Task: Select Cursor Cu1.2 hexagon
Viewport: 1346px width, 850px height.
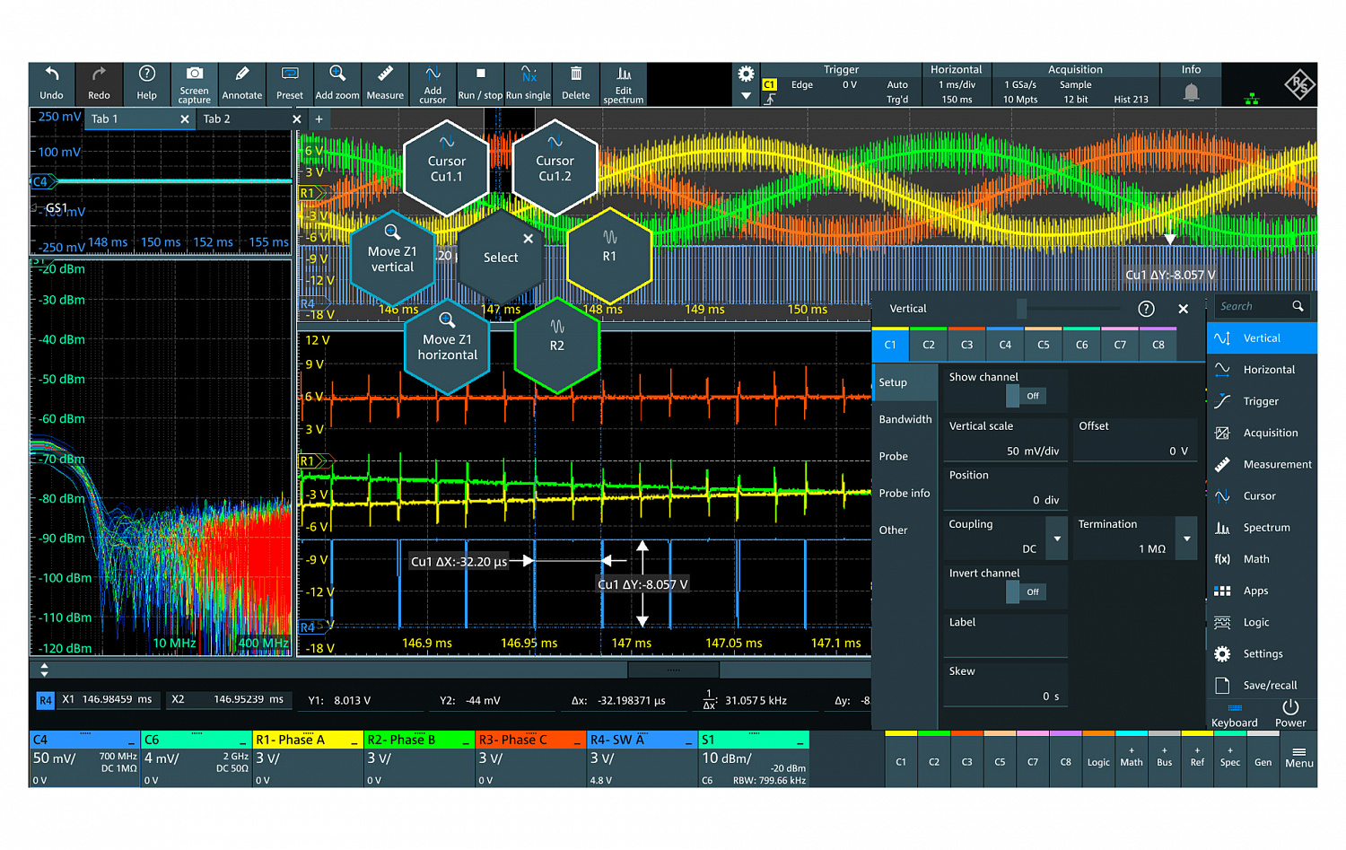Action: (x=555, y=168)
